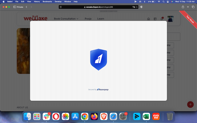Open the Pooja navigation link
This screenshot has width=197, height=123.
(x=88, y=19)
